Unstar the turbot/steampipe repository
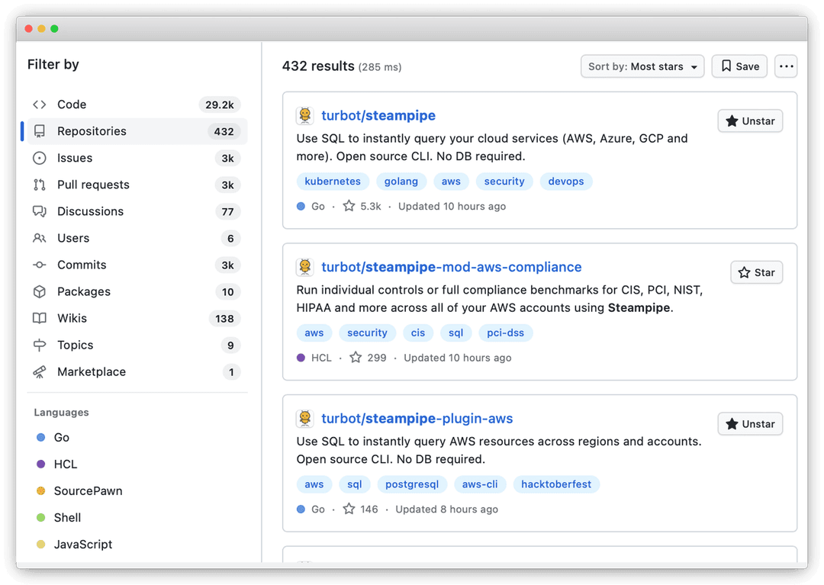The width and height of the screenshot is (824, 585). point(749,121)
